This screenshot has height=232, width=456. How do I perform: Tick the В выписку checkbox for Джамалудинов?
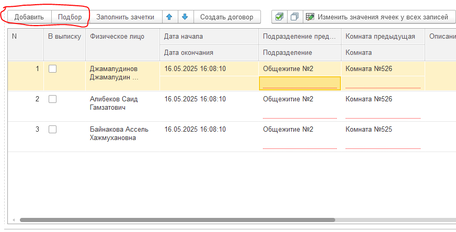coord(52,69)
